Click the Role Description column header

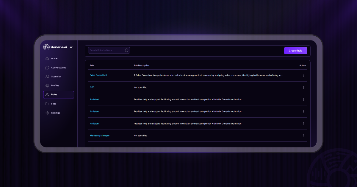click(141, 66)
